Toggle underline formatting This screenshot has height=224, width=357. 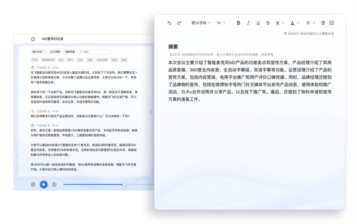coord(258,23)
